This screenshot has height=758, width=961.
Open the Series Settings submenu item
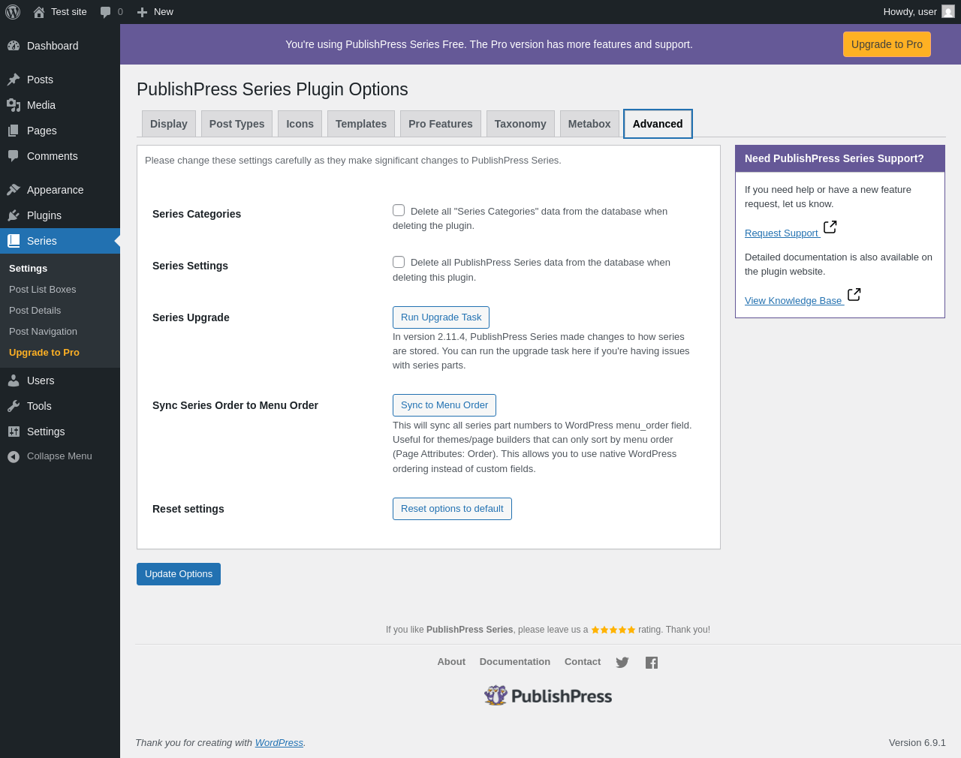coord(29,269)
